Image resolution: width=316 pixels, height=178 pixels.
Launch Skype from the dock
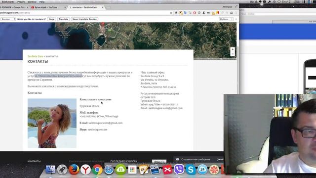tap(191, 170)
